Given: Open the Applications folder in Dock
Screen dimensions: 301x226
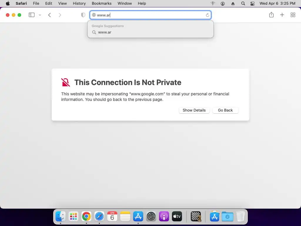Looking at the screenshot, I should pyautogui.click(x=215, y=216).
